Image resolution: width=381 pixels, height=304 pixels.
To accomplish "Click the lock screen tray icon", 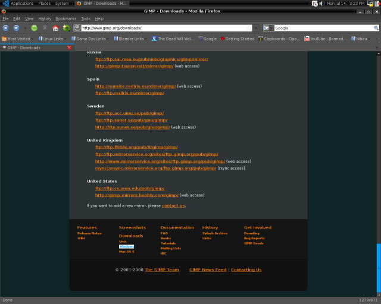I will [x=370, y=4].
